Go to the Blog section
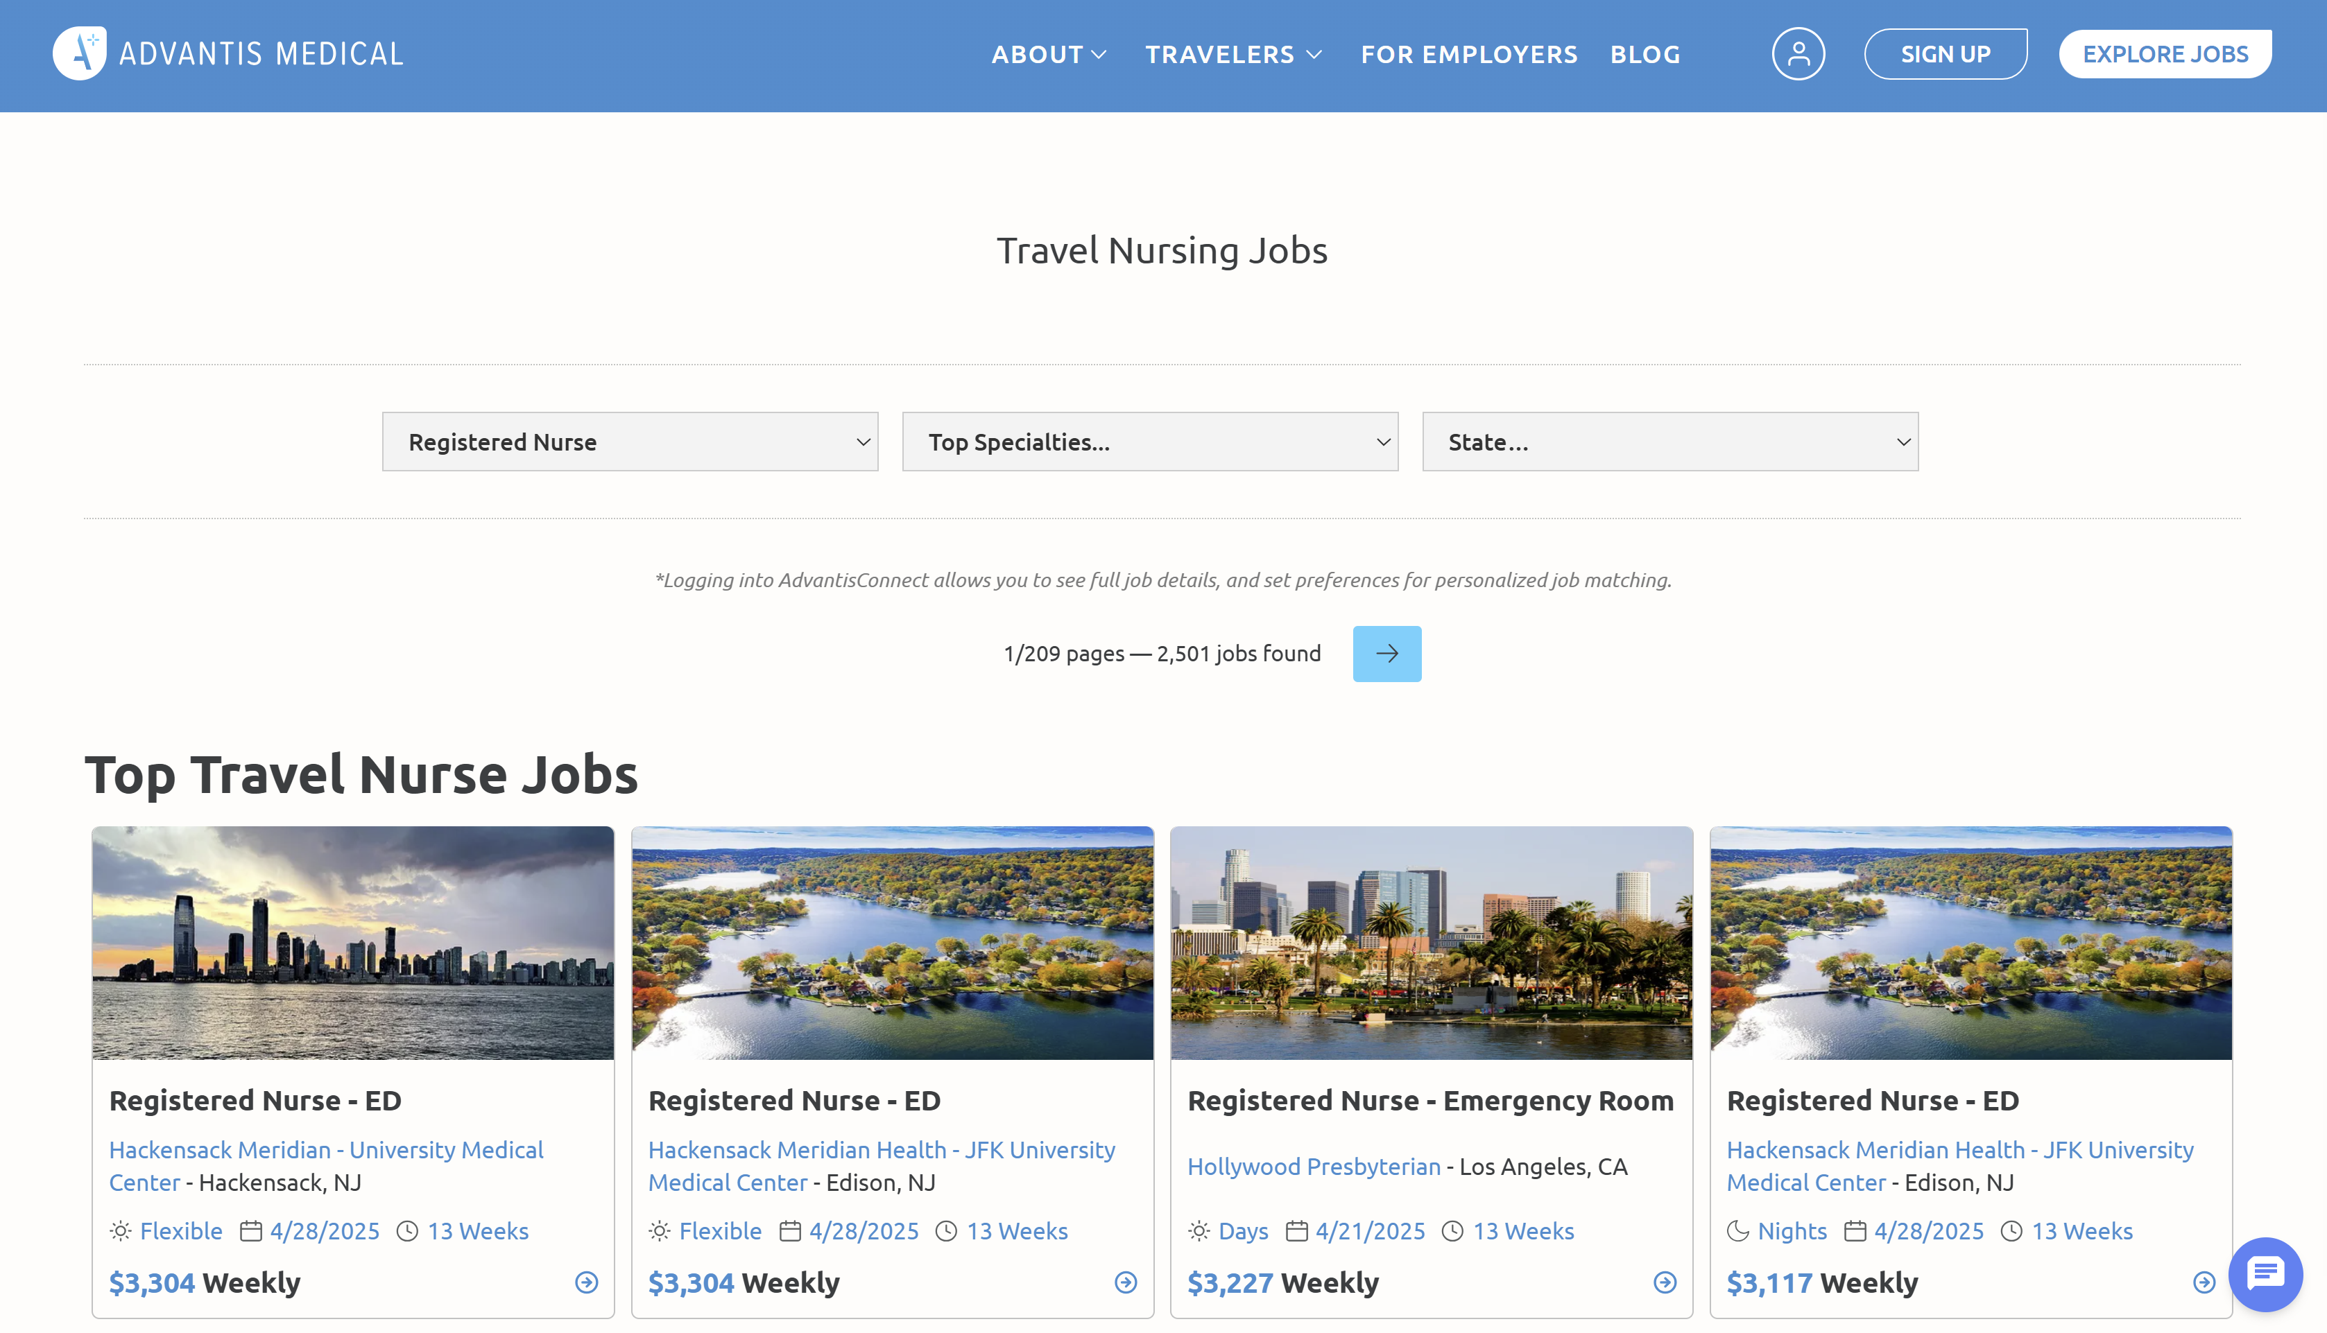 click(x=1644, y=54)
